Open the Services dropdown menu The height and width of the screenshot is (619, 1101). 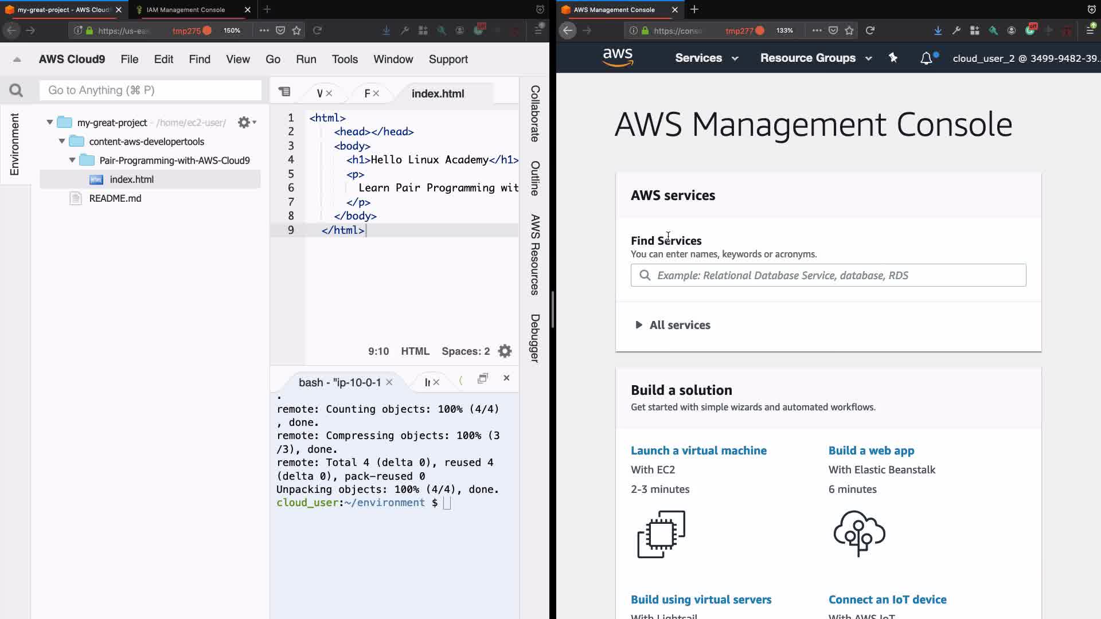pos(706,58)
